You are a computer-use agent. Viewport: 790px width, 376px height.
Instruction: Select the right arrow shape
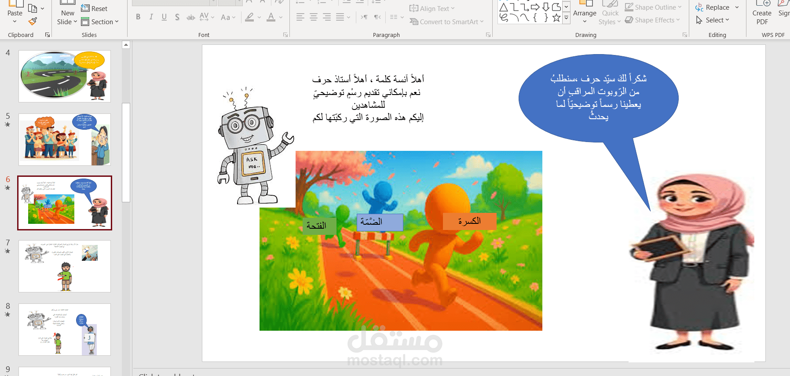click(535, 7)
